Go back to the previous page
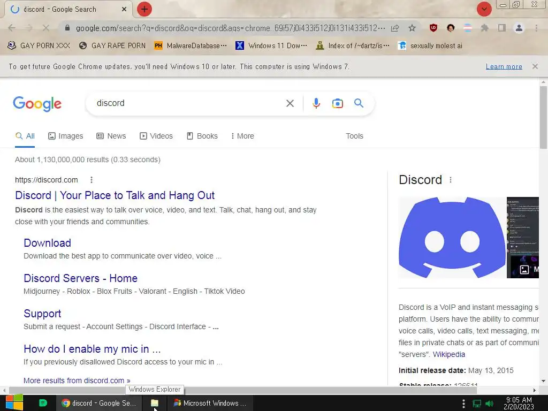The width and height of the screenshot is (548, 411). [12, 28]
